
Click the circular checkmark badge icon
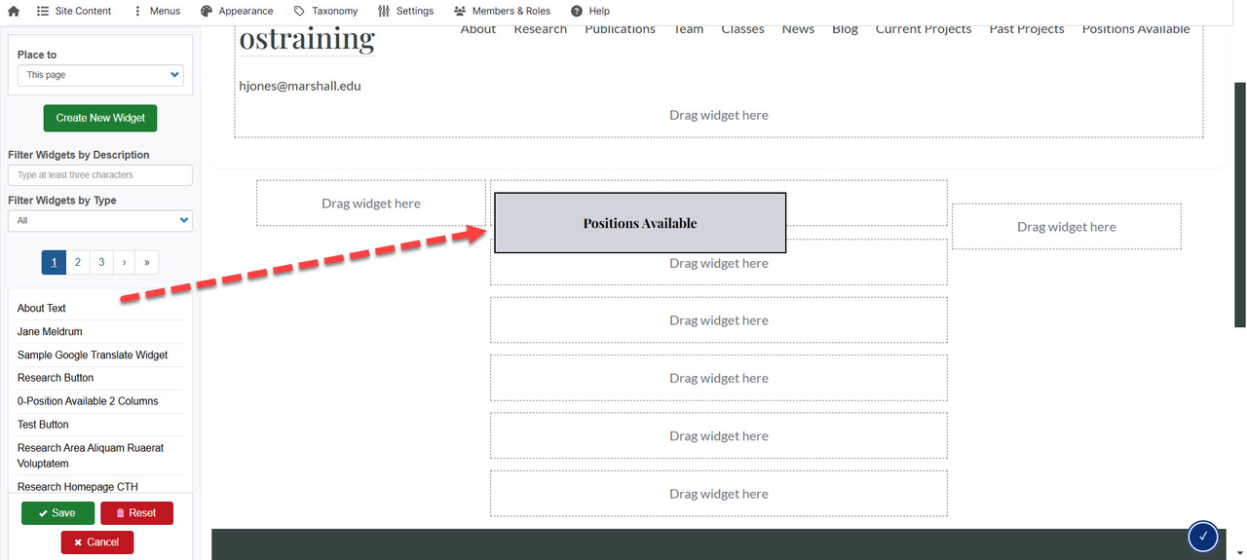1203,537
